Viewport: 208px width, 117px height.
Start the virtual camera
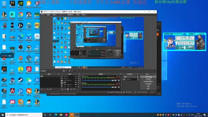click(x=148, y=82)
